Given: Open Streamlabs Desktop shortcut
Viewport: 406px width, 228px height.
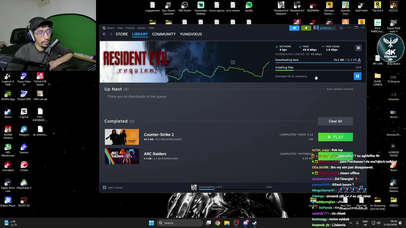Looking at the screenshot, I should click(x=201, y=8).
